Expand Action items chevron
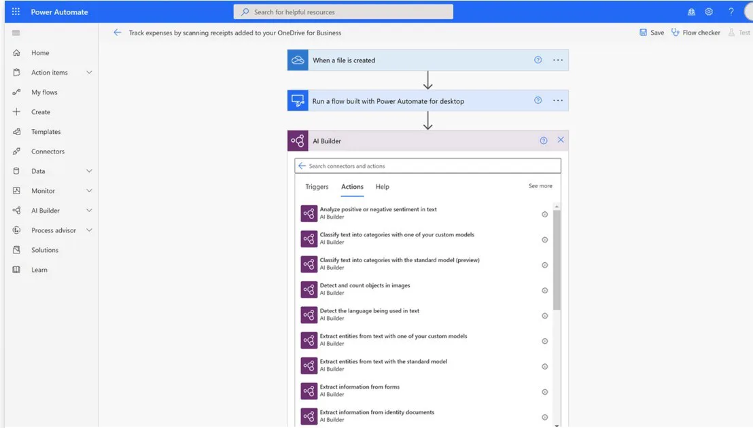This screenshot has height=428, width=753. point(89,73)
